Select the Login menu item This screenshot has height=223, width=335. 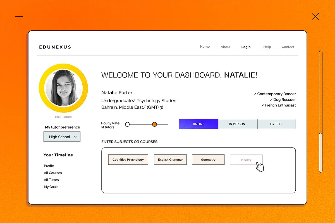(246, 47)
